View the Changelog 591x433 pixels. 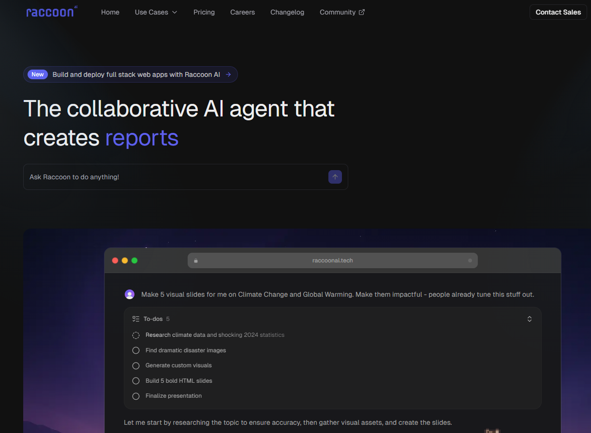[x=287, y=12]
